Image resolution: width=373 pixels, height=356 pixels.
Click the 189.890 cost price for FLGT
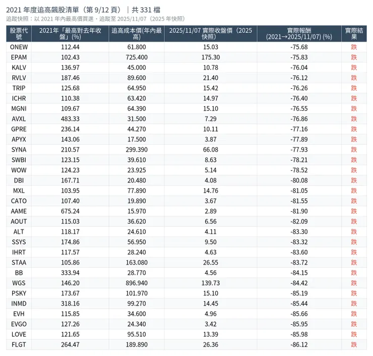click(x=137, y=344)
